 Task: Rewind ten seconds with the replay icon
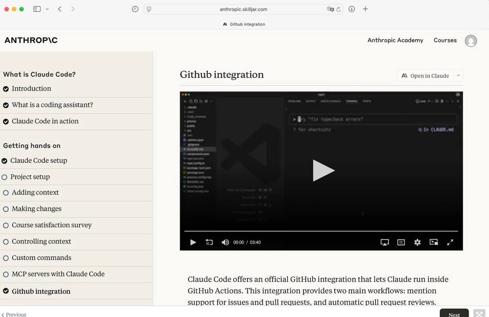[x=209, y=242]
